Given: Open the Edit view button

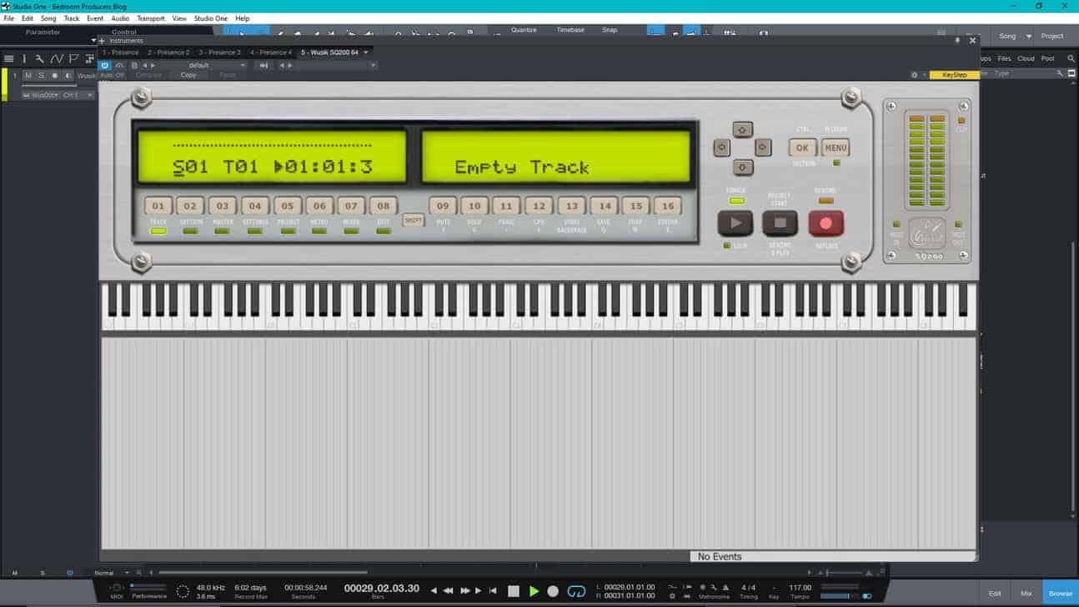Looking at the screenshot, I should [x=995, y=594].
